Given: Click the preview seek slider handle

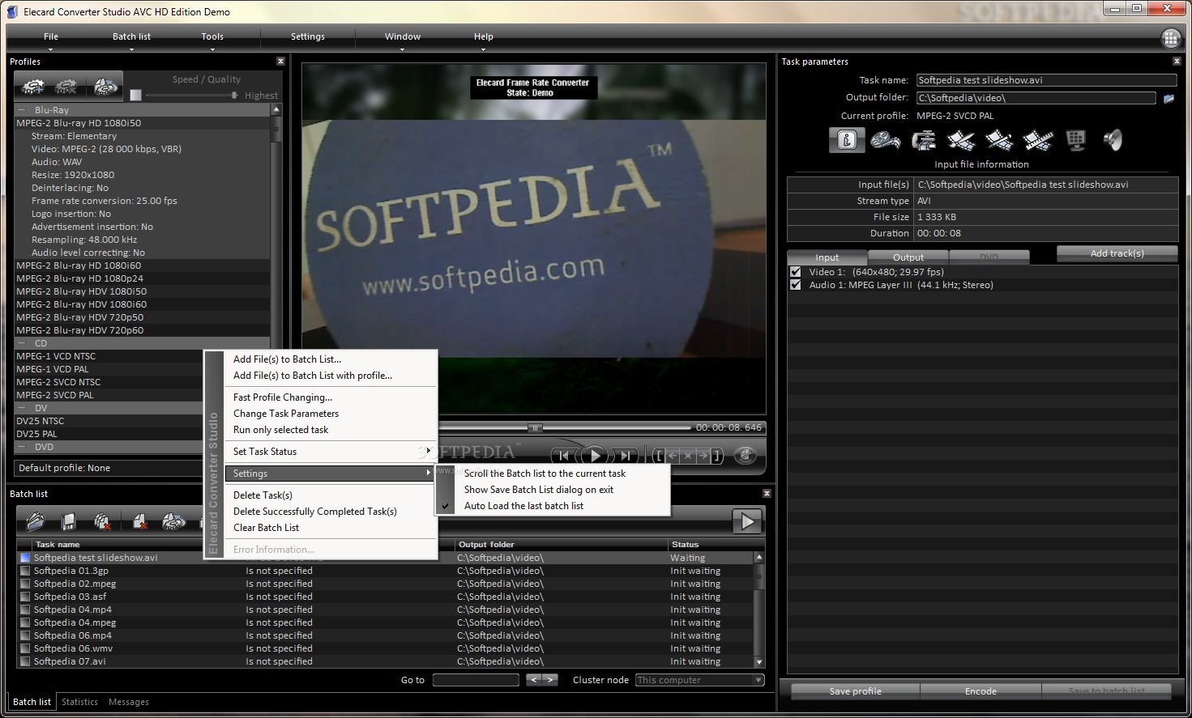Looking at the screenshot, I should click(x=535, y=427).
